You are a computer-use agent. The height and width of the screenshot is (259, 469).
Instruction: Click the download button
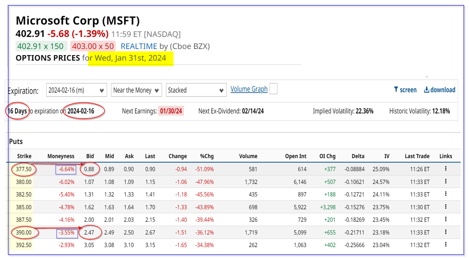pos(439,90)
